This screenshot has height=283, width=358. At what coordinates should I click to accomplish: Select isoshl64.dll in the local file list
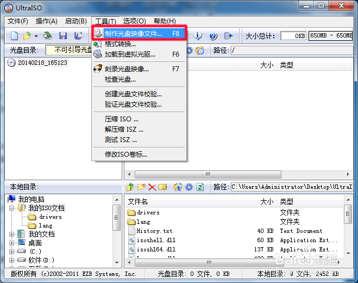coord(156,249)
